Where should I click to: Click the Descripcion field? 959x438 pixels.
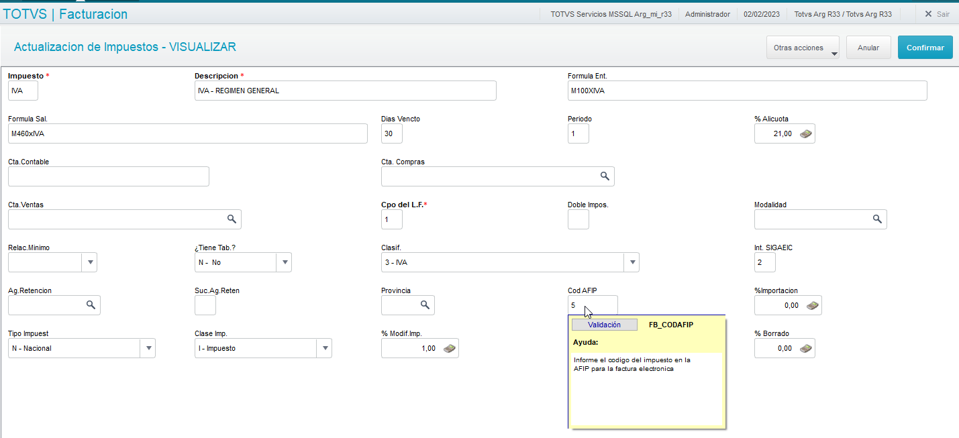point(346,91)
